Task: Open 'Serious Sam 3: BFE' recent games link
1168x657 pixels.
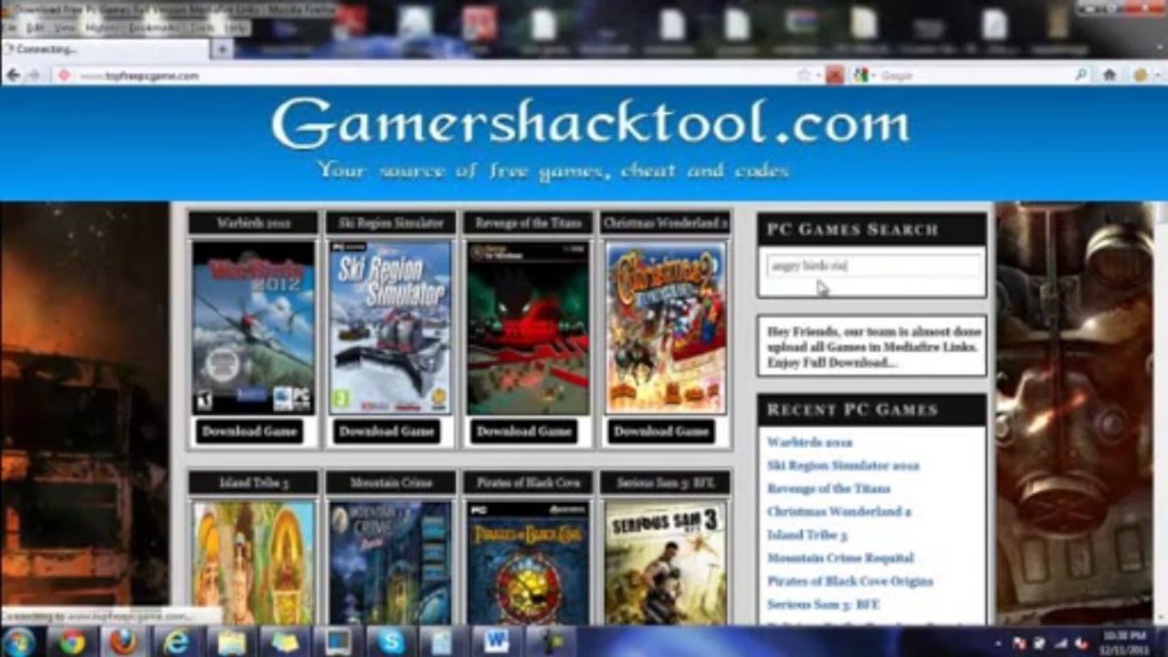Action: [x=824, y=604]
